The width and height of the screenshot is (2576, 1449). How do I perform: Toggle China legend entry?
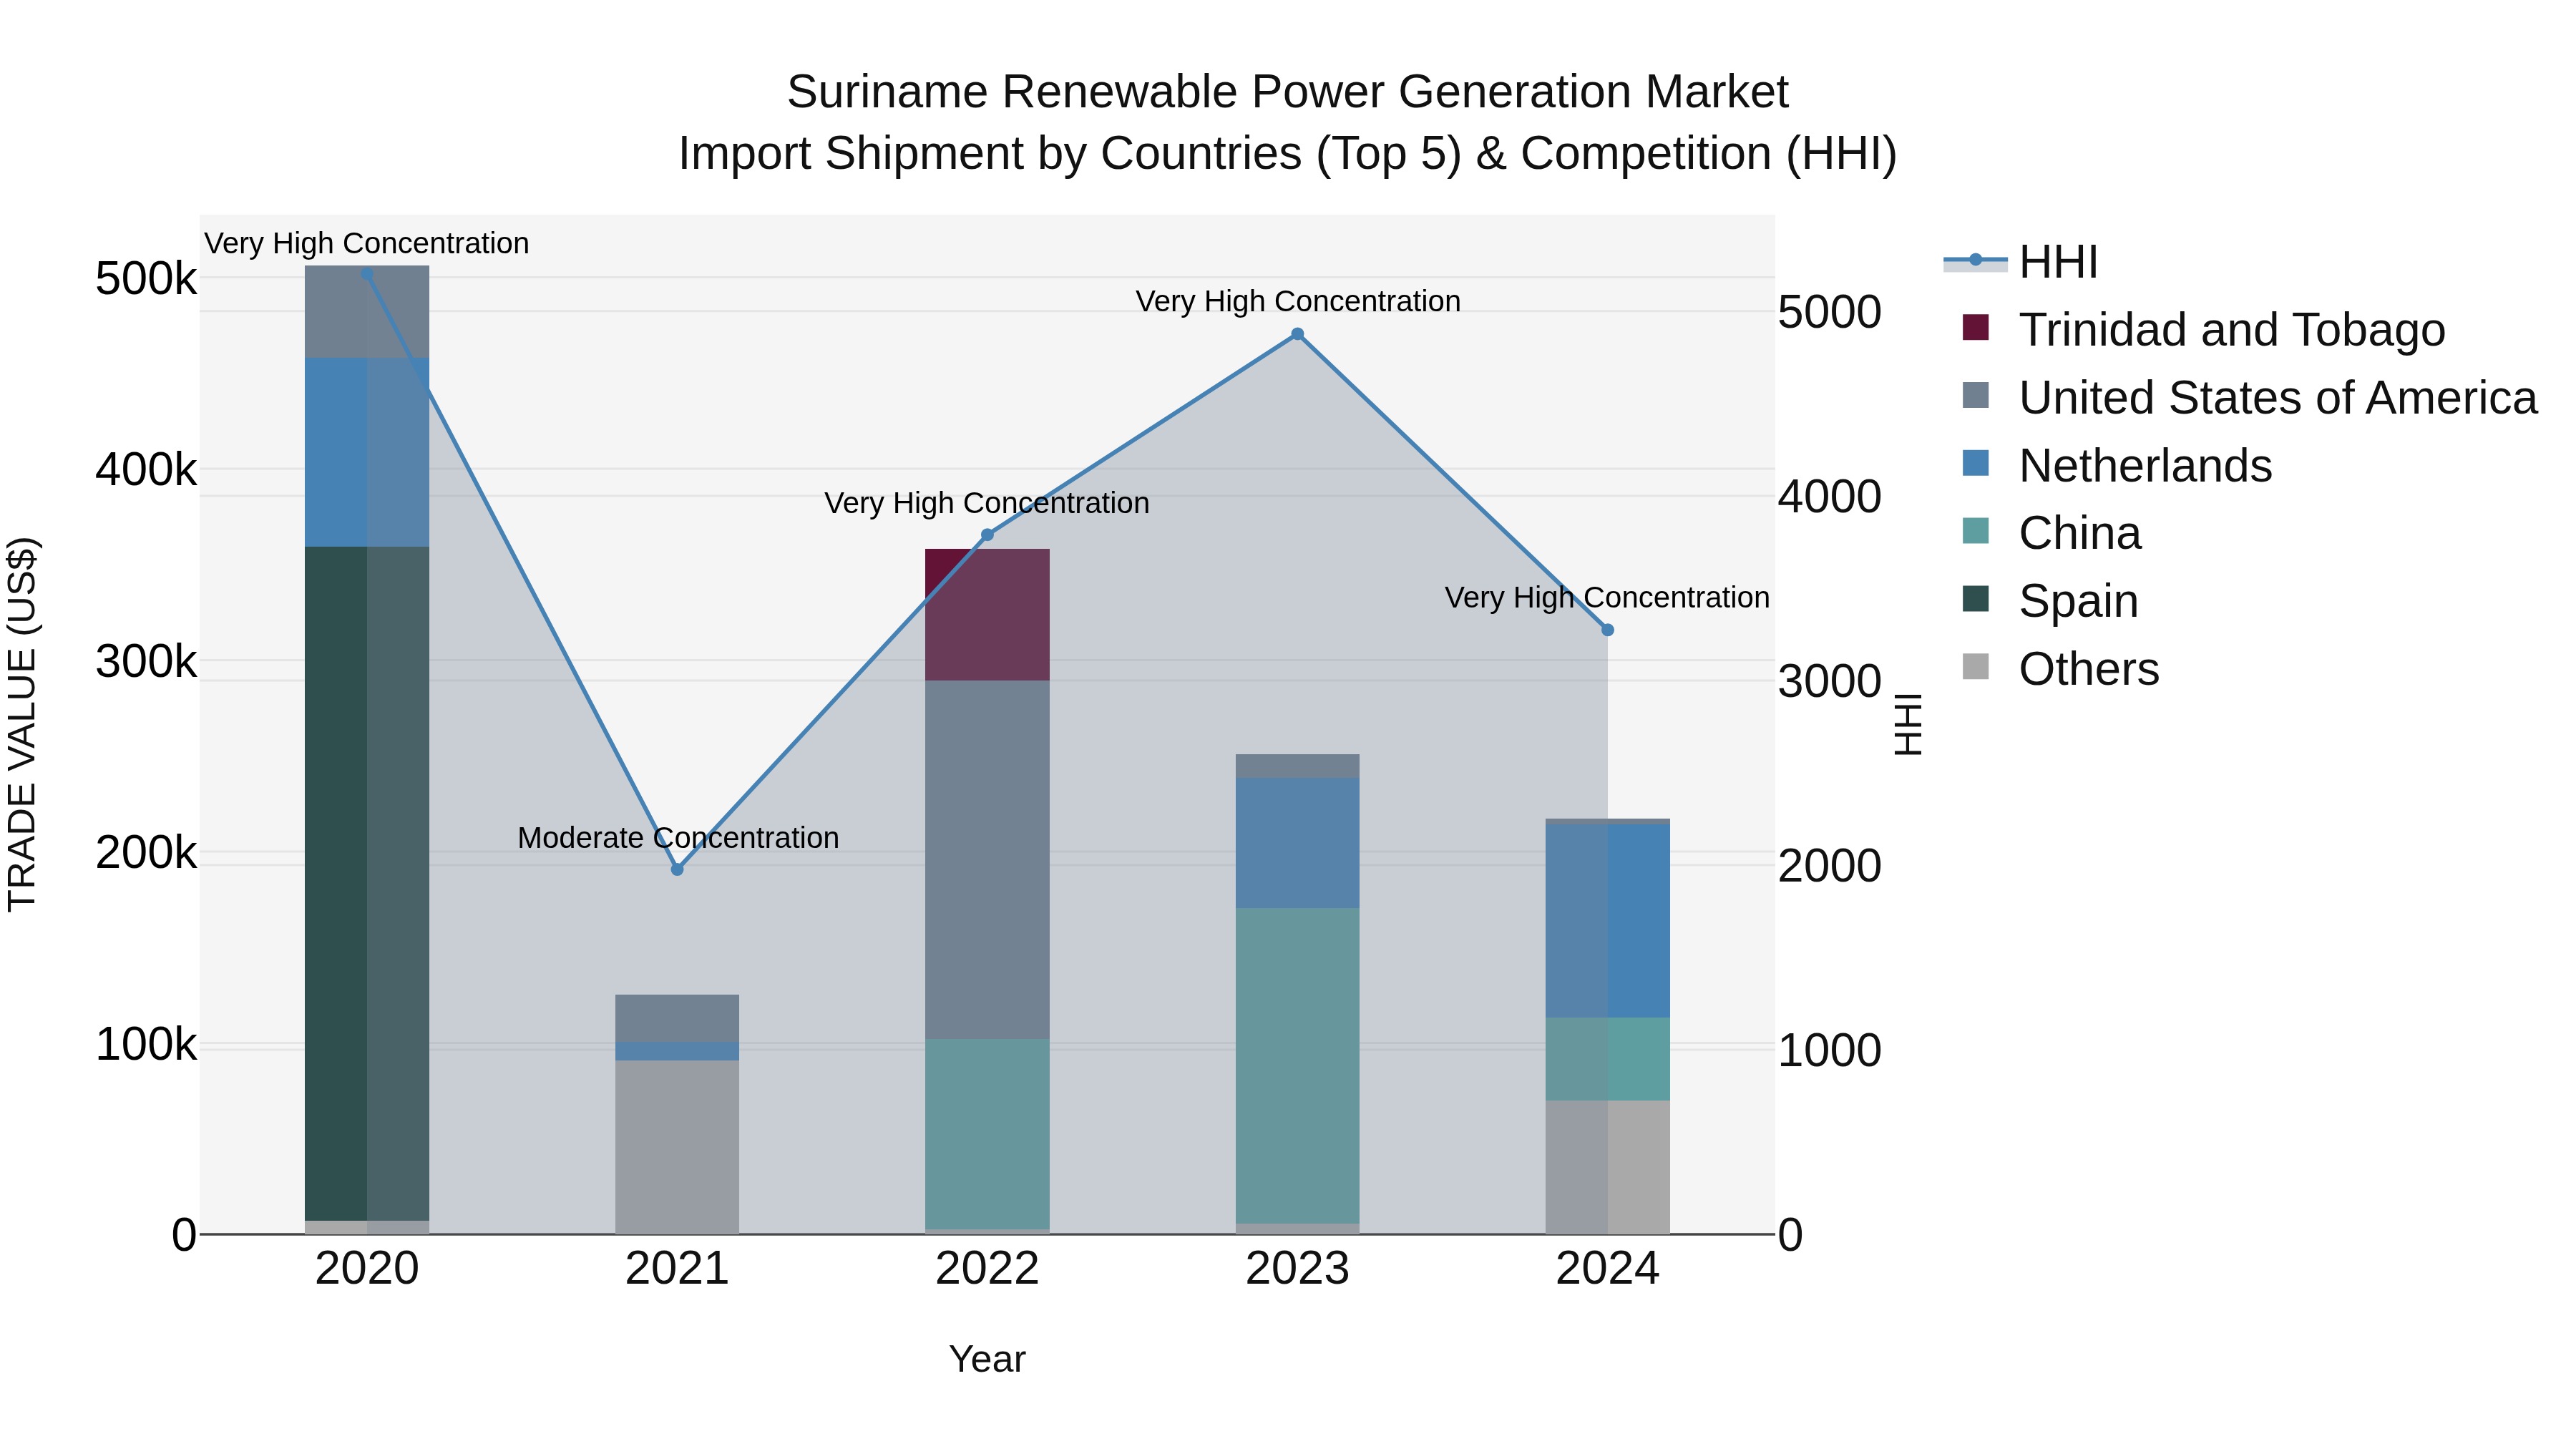point(2051,533)
